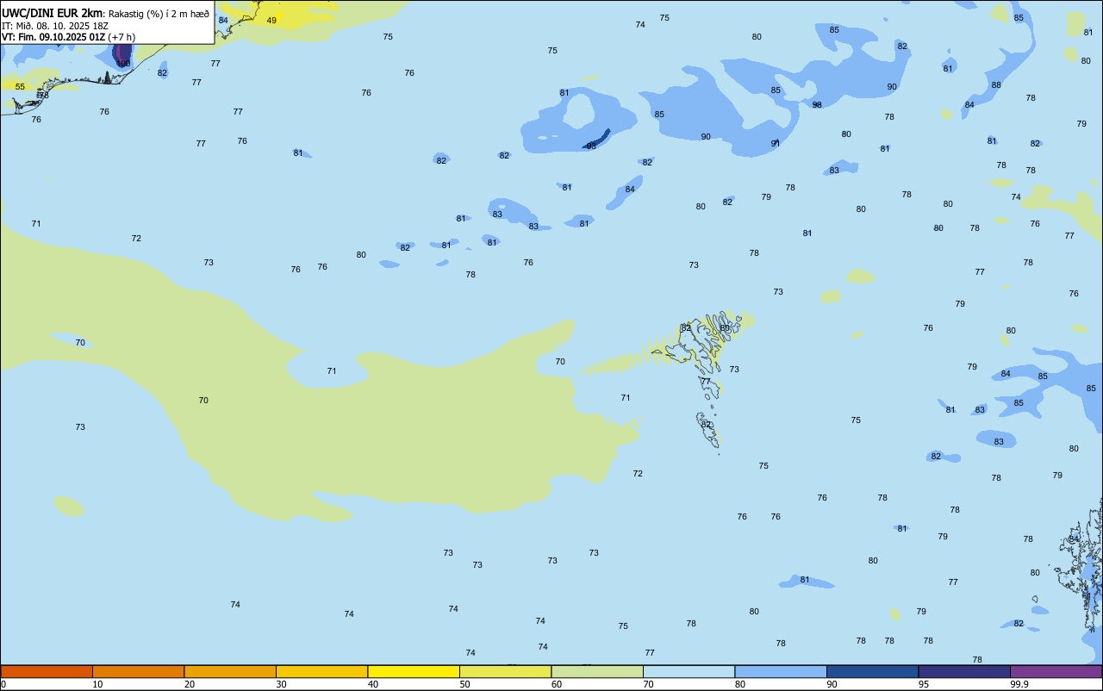Click the 90–95 dark blue legend swatch

[x=872, y=671]
